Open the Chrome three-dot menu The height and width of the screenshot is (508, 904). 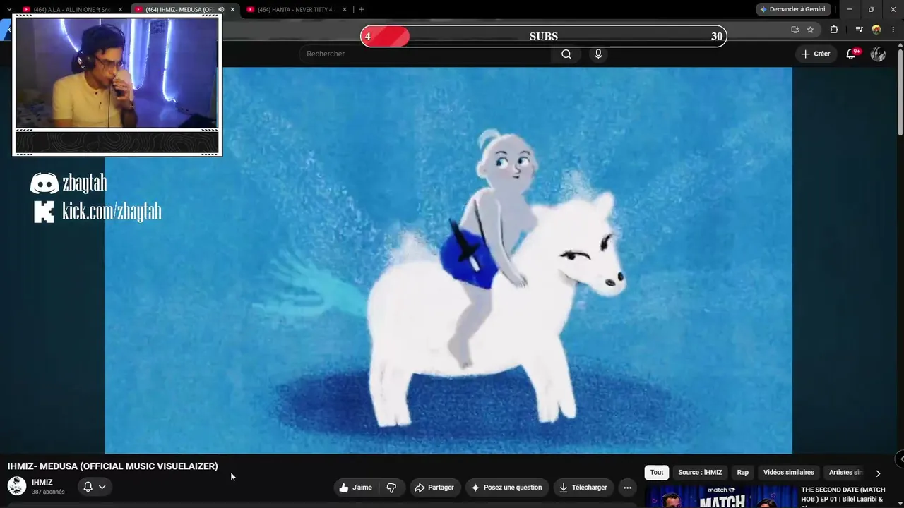click(893, 30)
